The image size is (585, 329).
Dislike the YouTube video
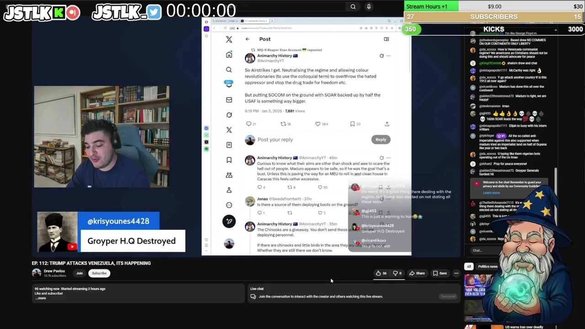[x=397, y=273]
